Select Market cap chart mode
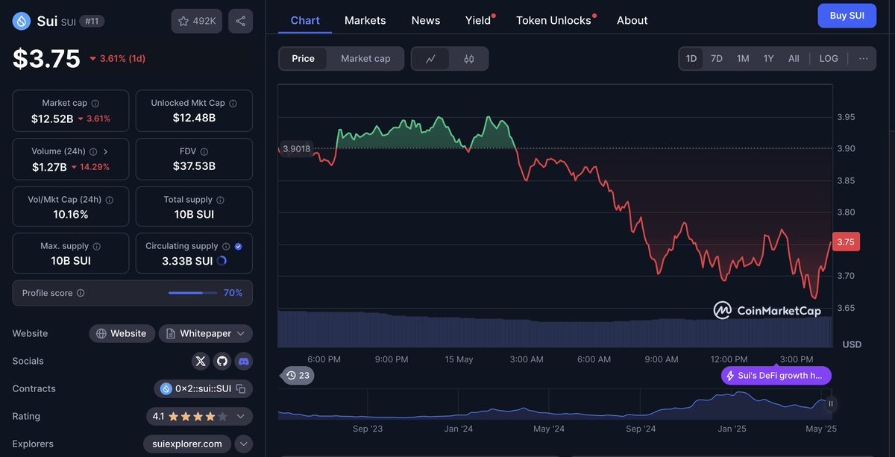The width and height of the screenshot is (895, 457). pyautogui.click(x=365, y=59)
